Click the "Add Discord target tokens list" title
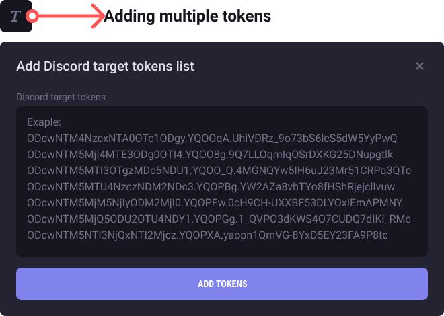 pos(105,66)
